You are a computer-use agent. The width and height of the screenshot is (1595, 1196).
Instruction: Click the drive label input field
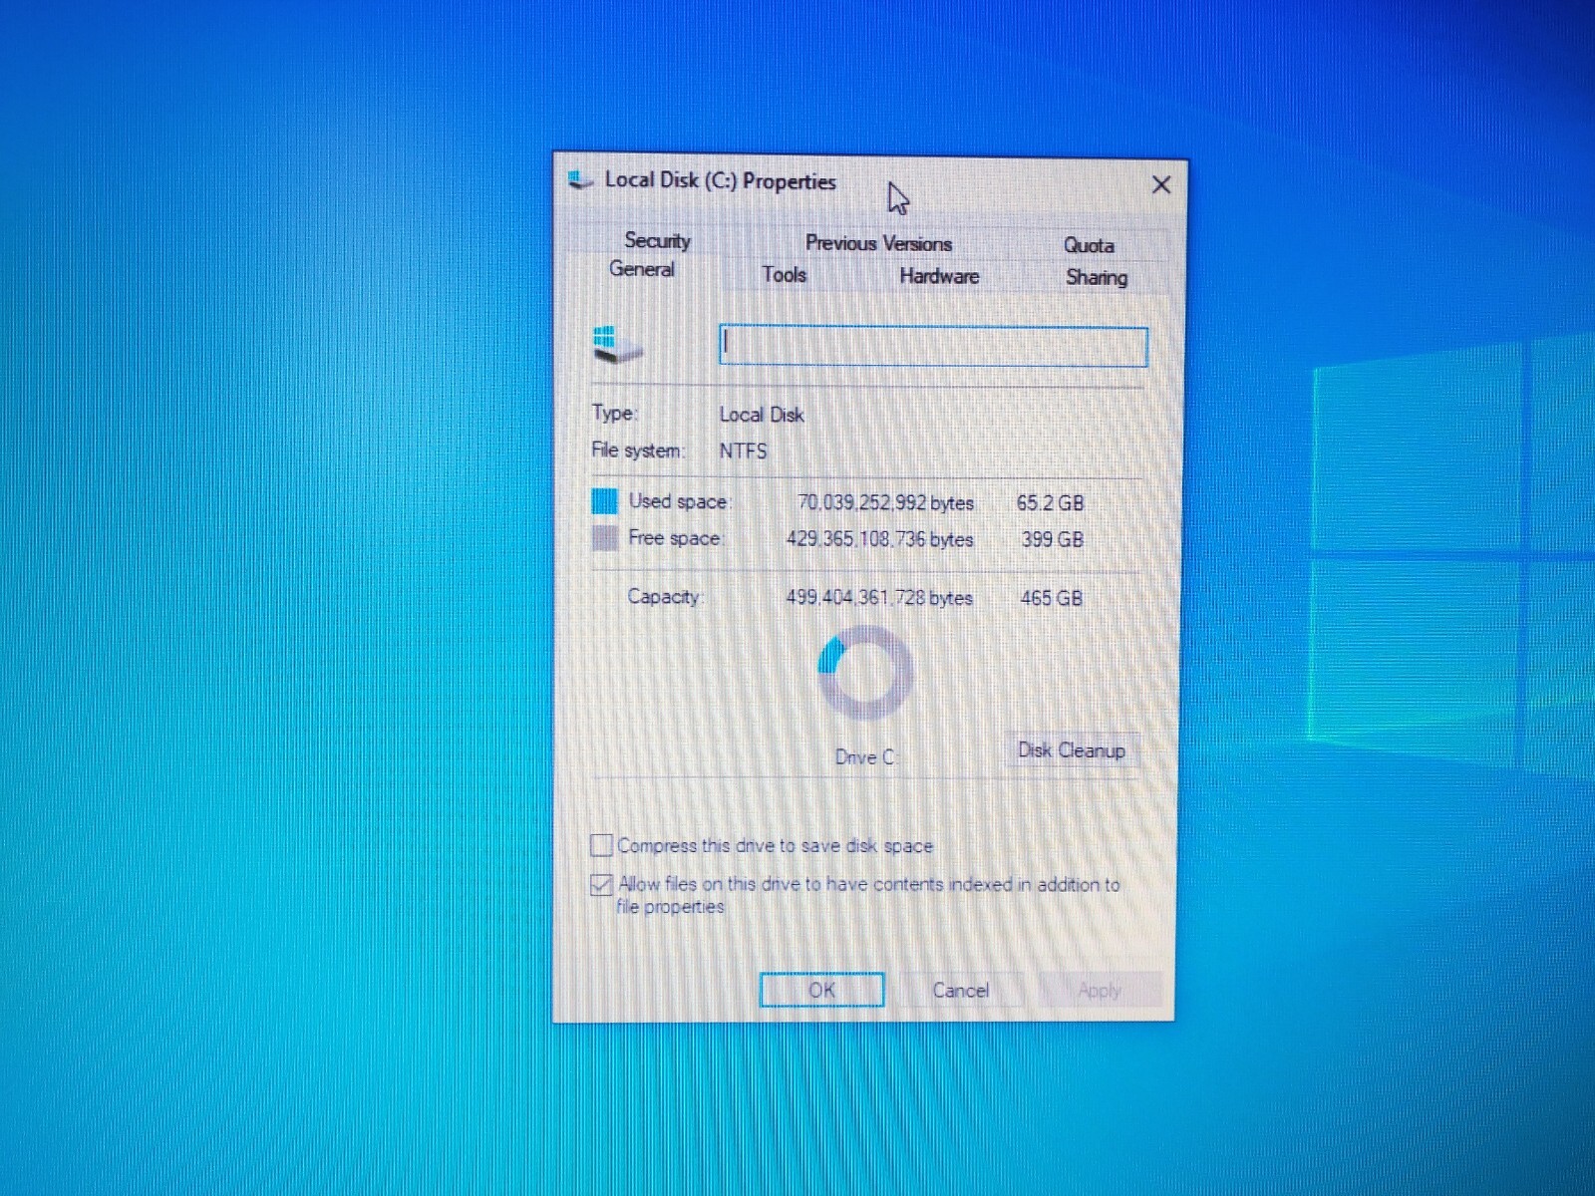[933, 346]
